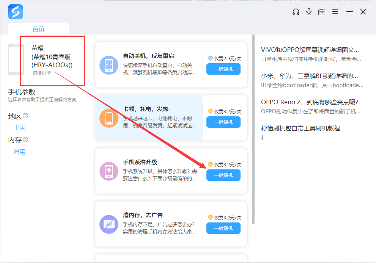
Task: Open article 秒懂刷机包自带工具刷机教程
Action: pyautogui.click(x=300, y=128)
